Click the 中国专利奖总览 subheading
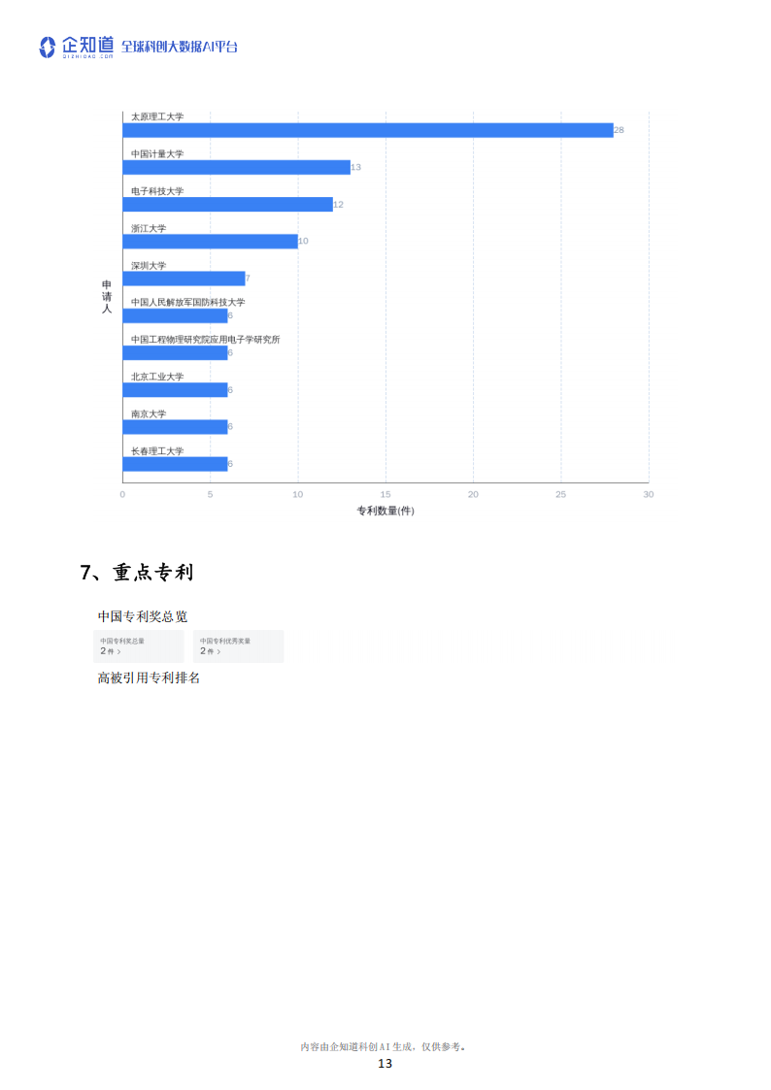Viewport: 771px width, 1090px height. pyautogui.click(x=143, y=616)
